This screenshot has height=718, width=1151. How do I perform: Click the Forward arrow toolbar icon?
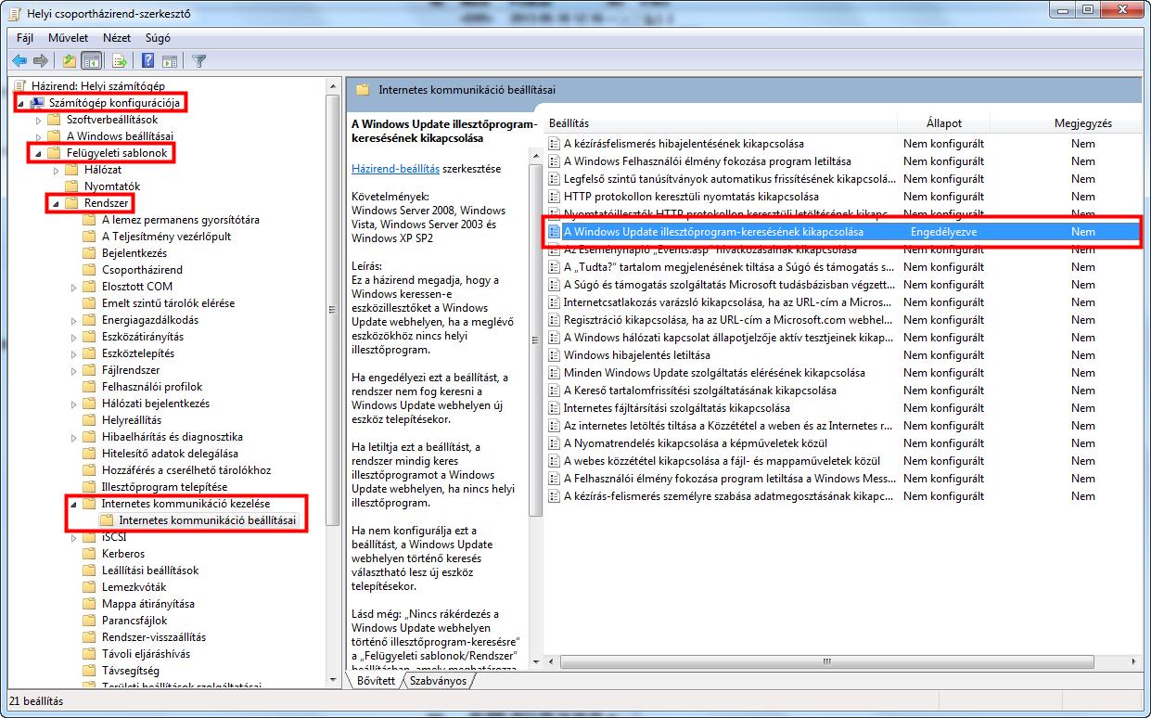click(x=40, y=60)
